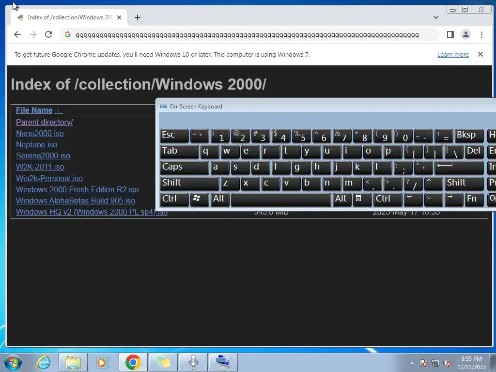Toggle left Shift on On-Screen Keyboard

(189, 184)
